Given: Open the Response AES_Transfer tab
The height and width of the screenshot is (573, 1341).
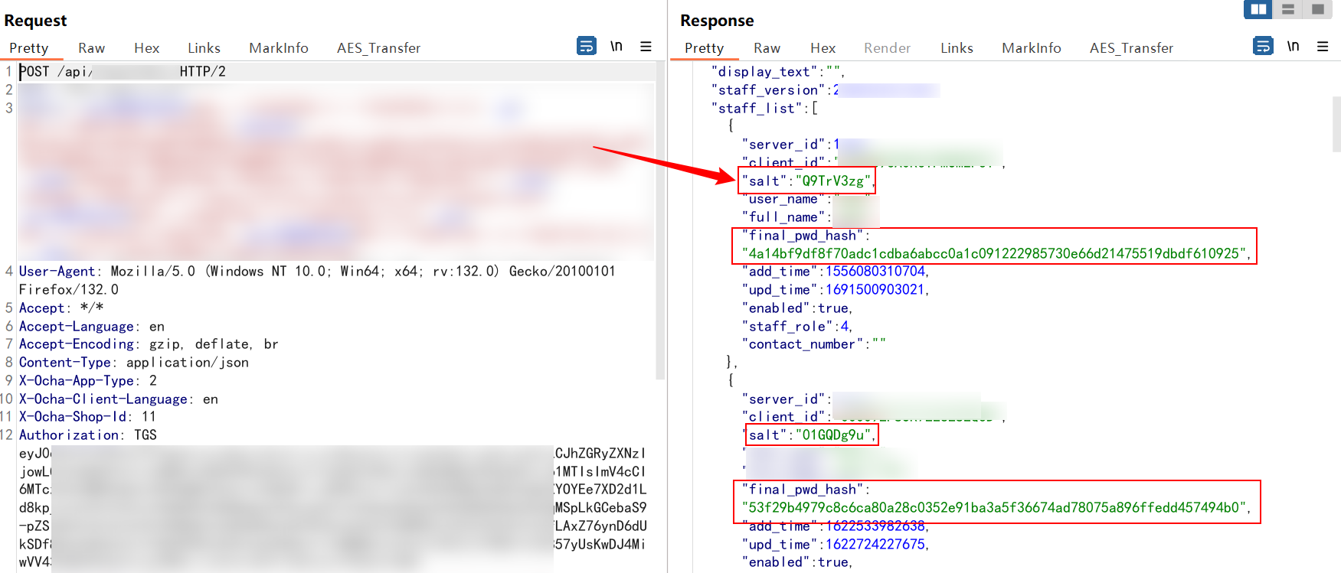Looking at the screenshot, I should (1131, 48).
